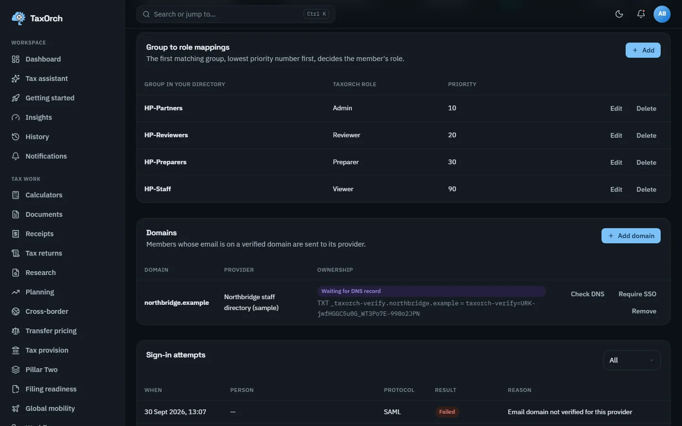Check DNS for northbridge.example
Screen dimensions: 682x426
click(587, 294)
